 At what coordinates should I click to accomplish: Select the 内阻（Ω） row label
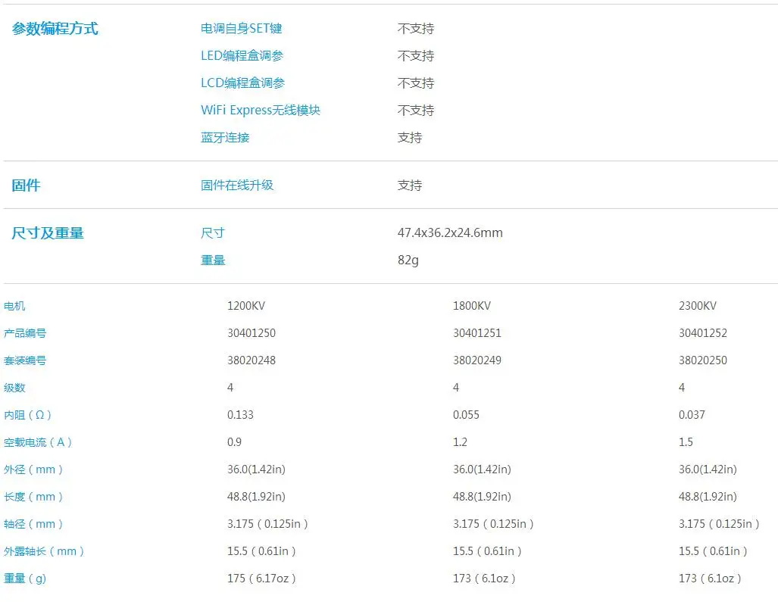point(28,415)
